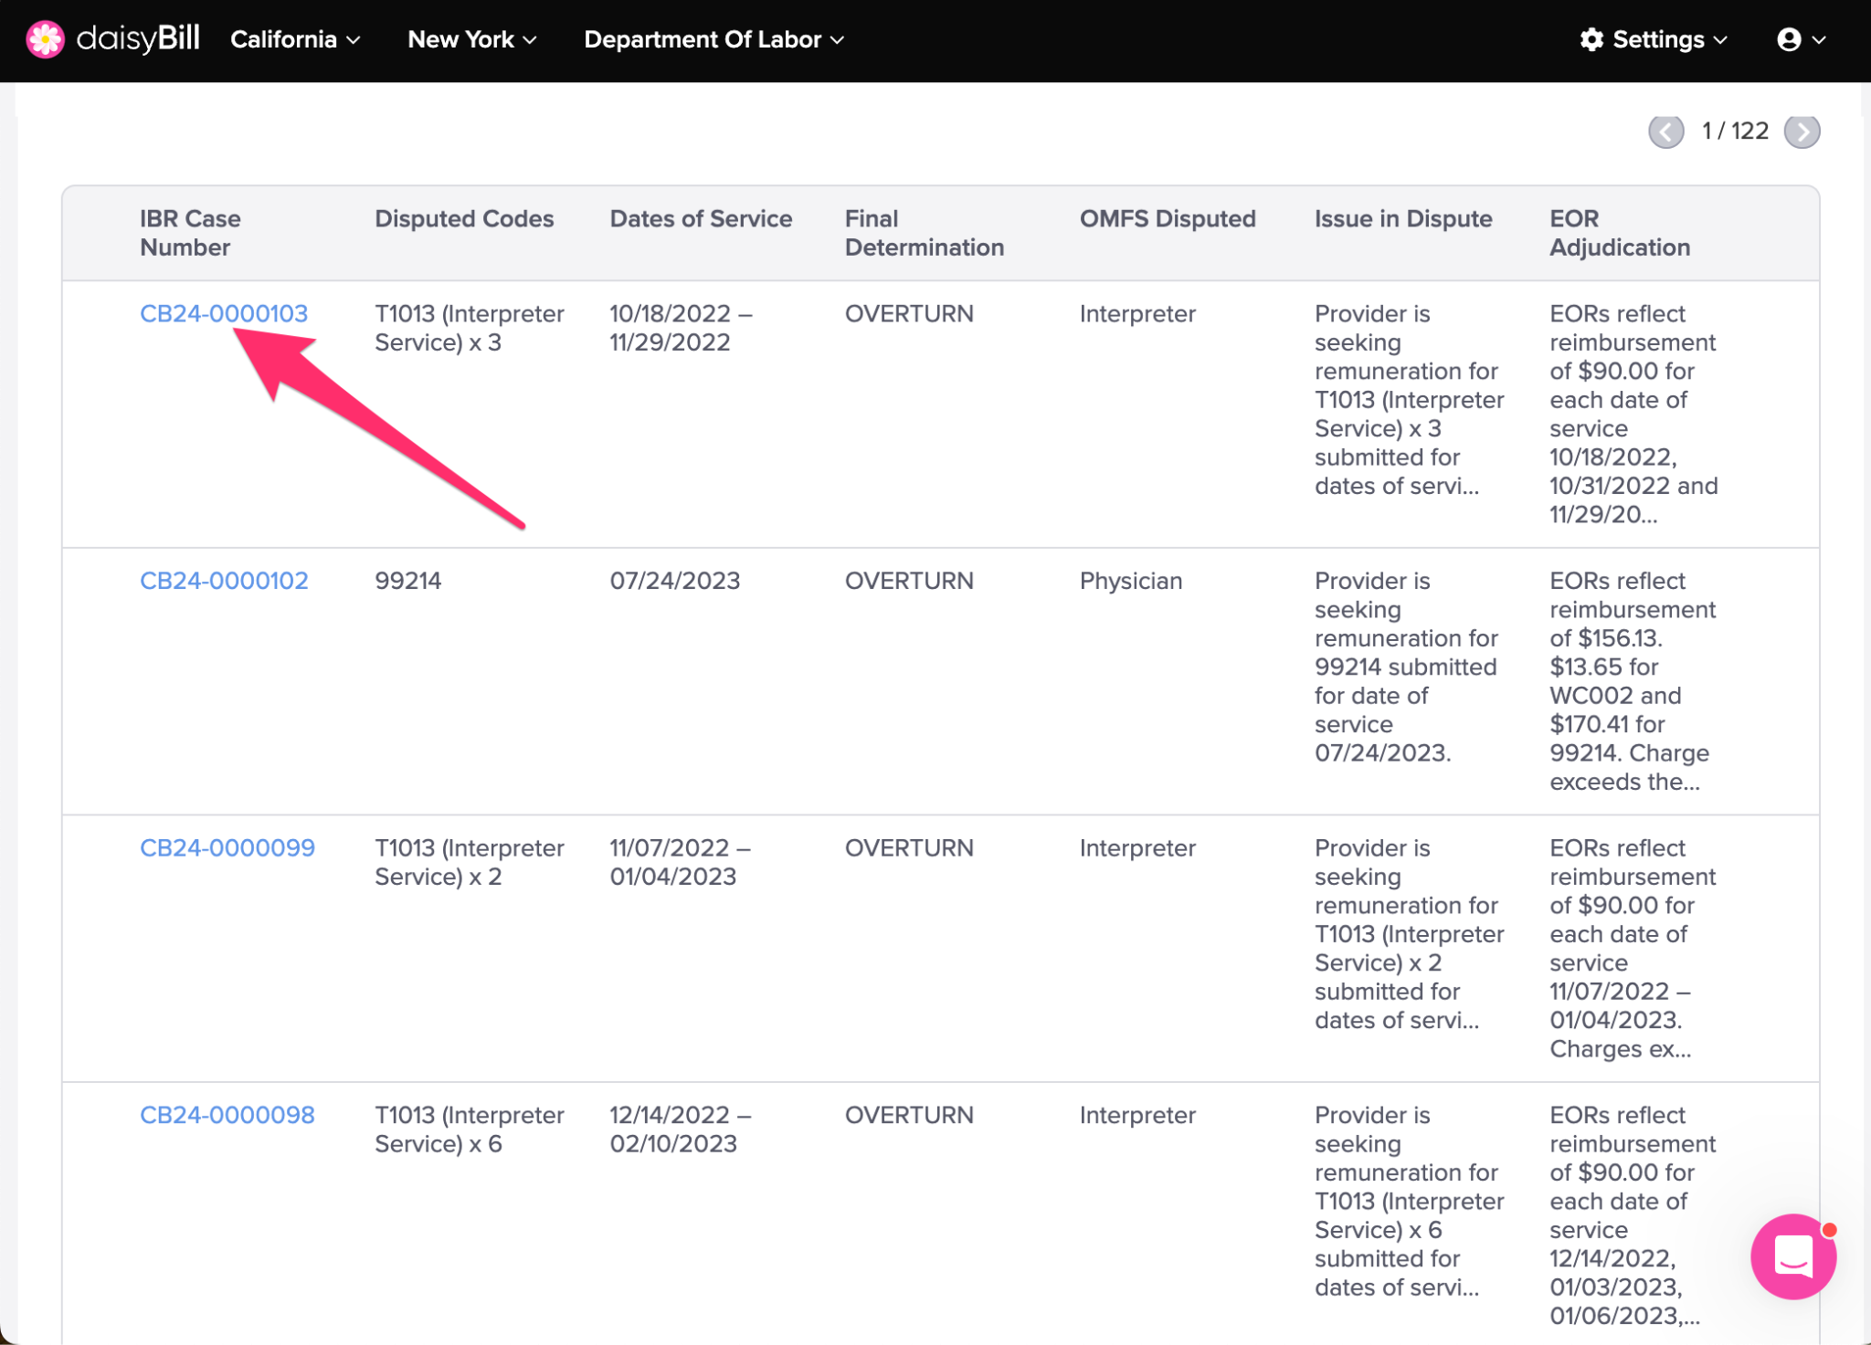Screen dimensions: 1871x1345
Task: Open IBR case CB24-0000102
Action: (224, 581)
